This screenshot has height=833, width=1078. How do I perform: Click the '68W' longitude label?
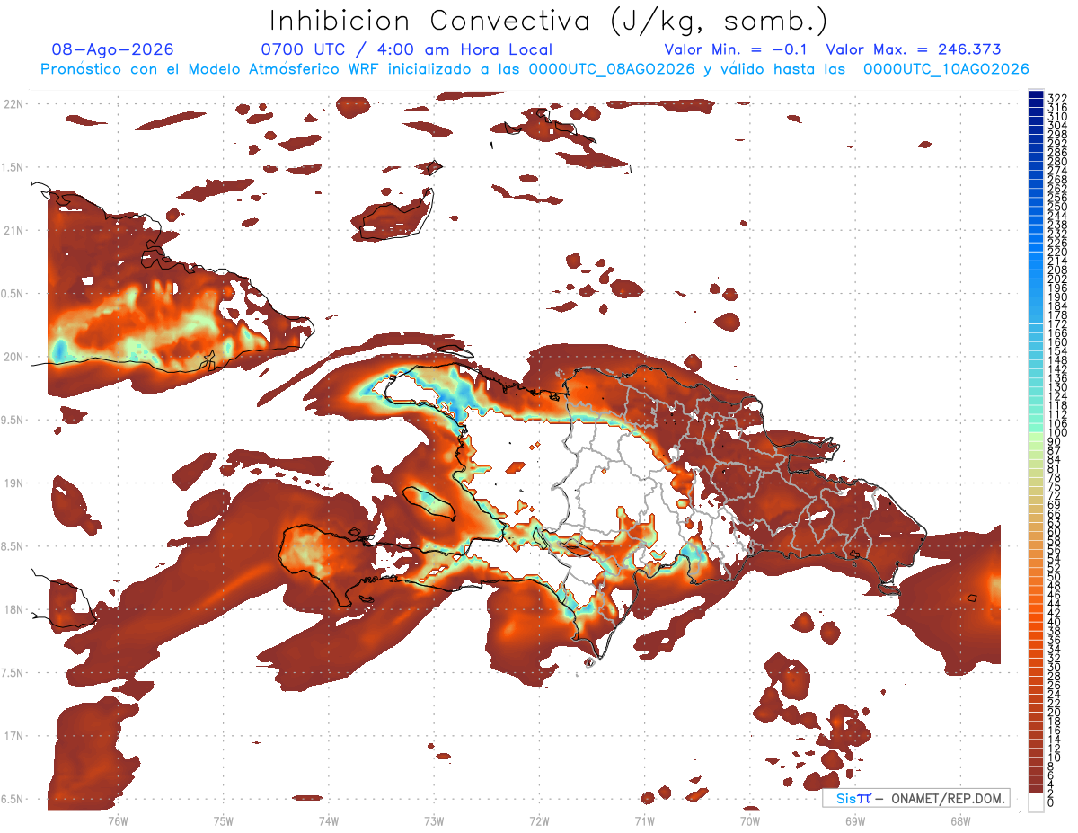(960, 820)
